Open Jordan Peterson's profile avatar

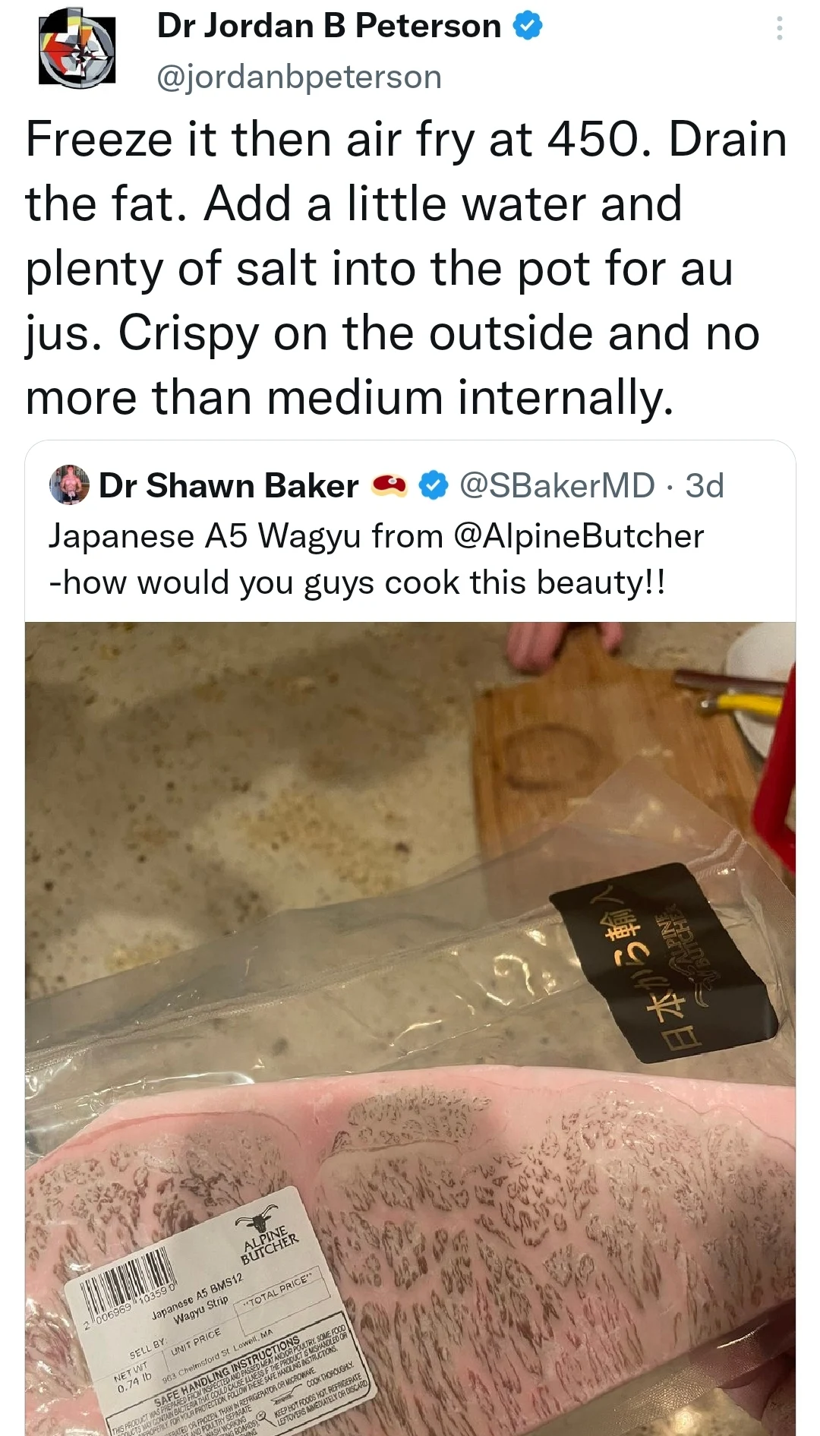[77, 49]
